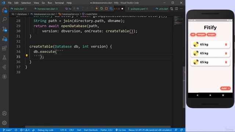This screenshot has height=132, width=235.
Task: Switch to the utils.dart tab
Action: 162,9
